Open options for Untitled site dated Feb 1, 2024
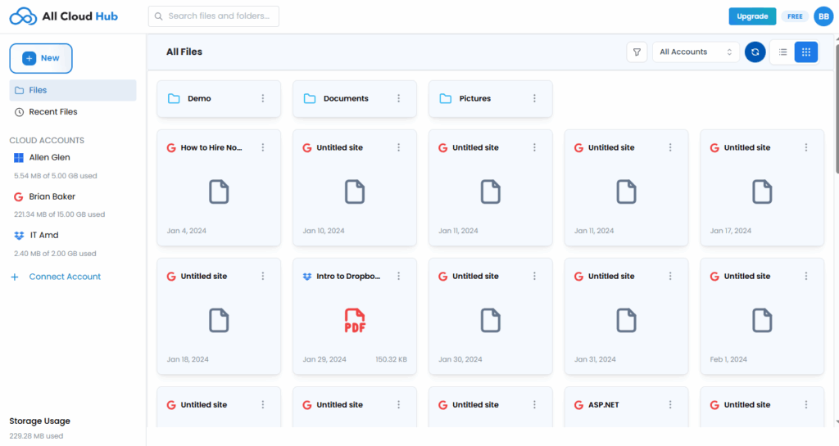839x446 pixels. (806, 276)
